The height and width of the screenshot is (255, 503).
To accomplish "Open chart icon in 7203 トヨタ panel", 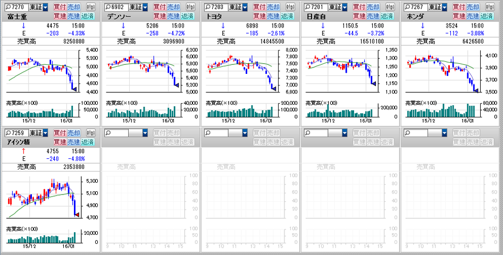I will (x=291, y=7).
